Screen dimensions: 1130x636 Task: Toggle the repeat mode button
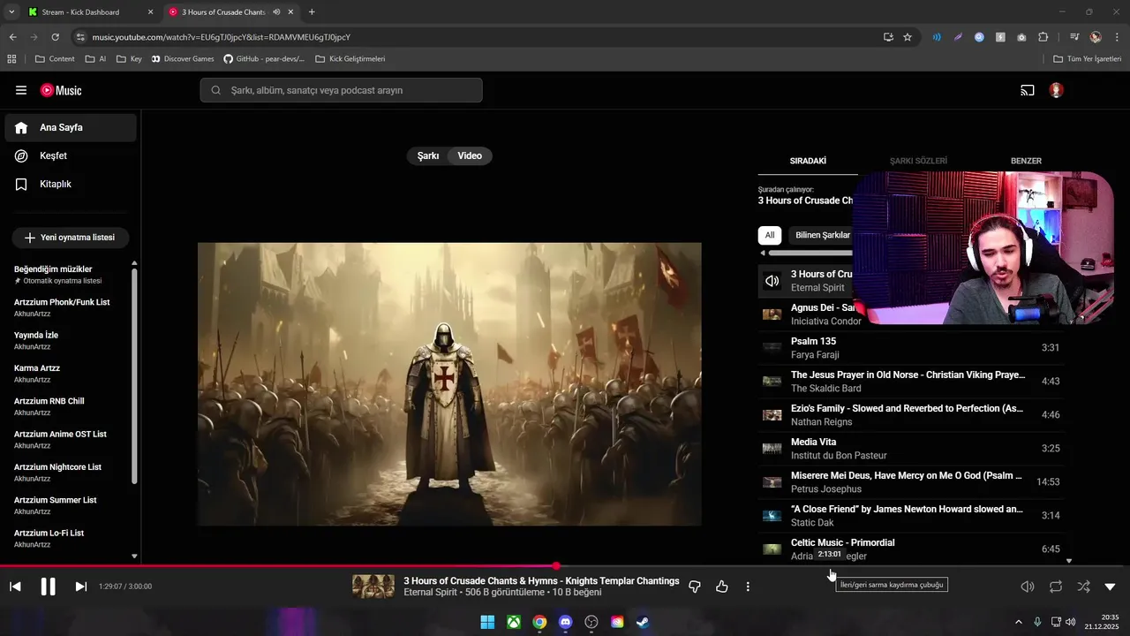pos(1056,587)
